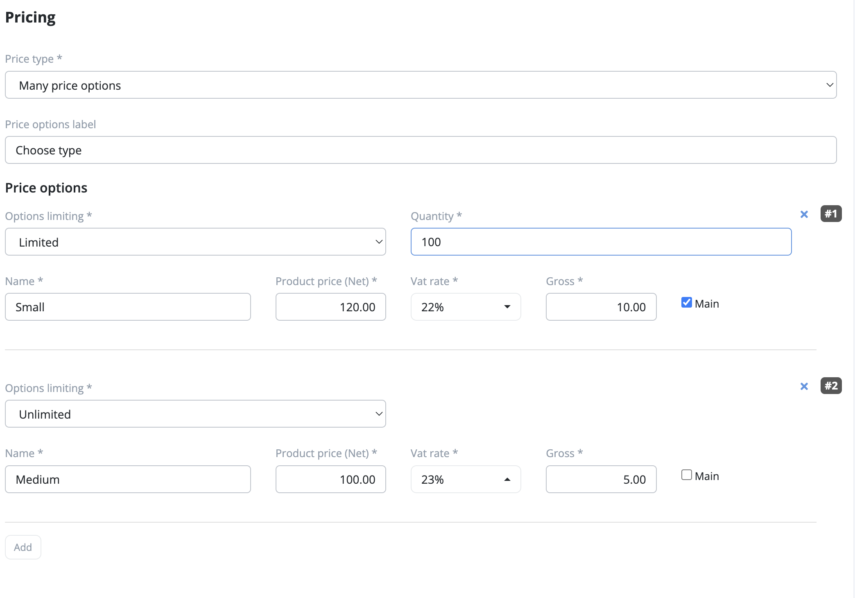This screenshot has width=855, height=598.
Task: Remove price option #1 with X icon
Action: (804, 214)
